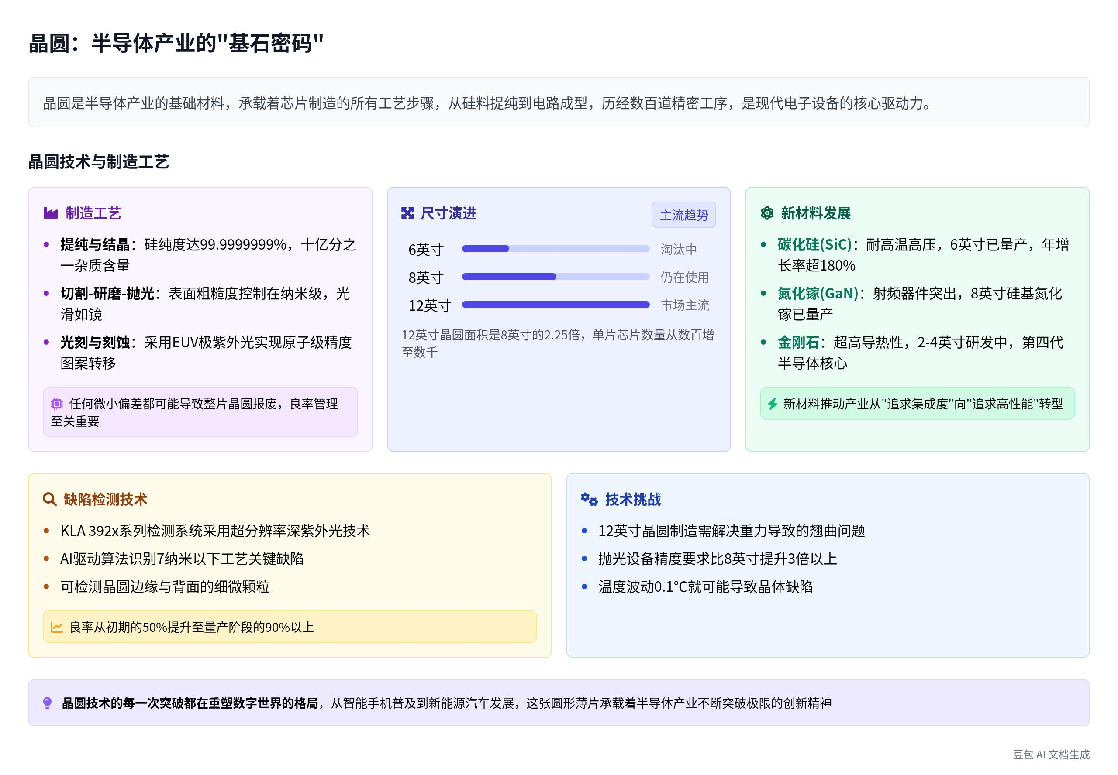The image size is (1118, 775).
Task: Click the 金刚石 green heading text
Action: pyautogui.click(x=798, y=343)
